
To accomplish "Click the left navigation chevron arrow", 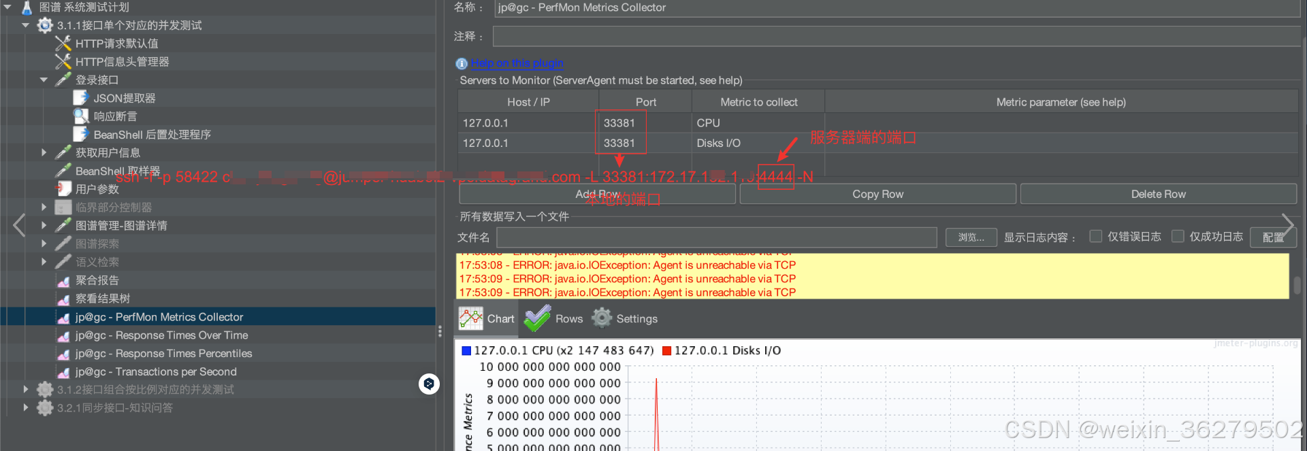I will point(19,225).
